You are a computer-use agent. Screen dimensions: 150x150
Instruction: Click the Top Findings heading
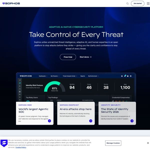[x=53, y=97]
